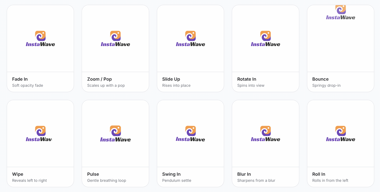Select the Blur In animation title
380x192 pixels.
pyautogui.click(x=244, y=174)
